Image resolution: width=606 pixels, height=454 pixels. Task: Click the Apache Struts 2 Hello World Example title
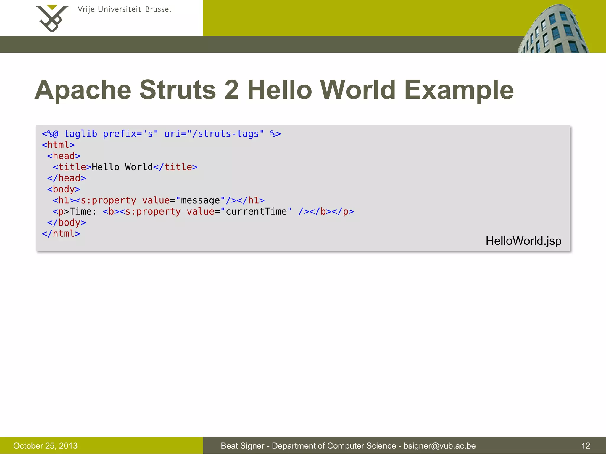274,90
